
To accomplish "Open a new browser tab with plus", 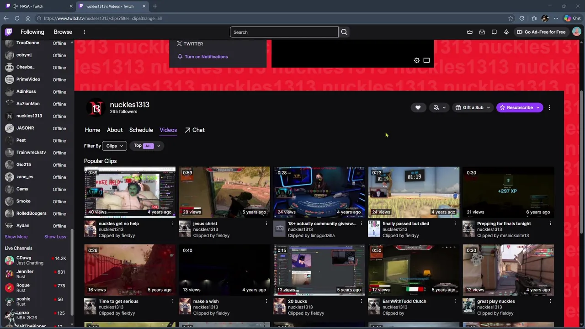I will coord(155,6).
